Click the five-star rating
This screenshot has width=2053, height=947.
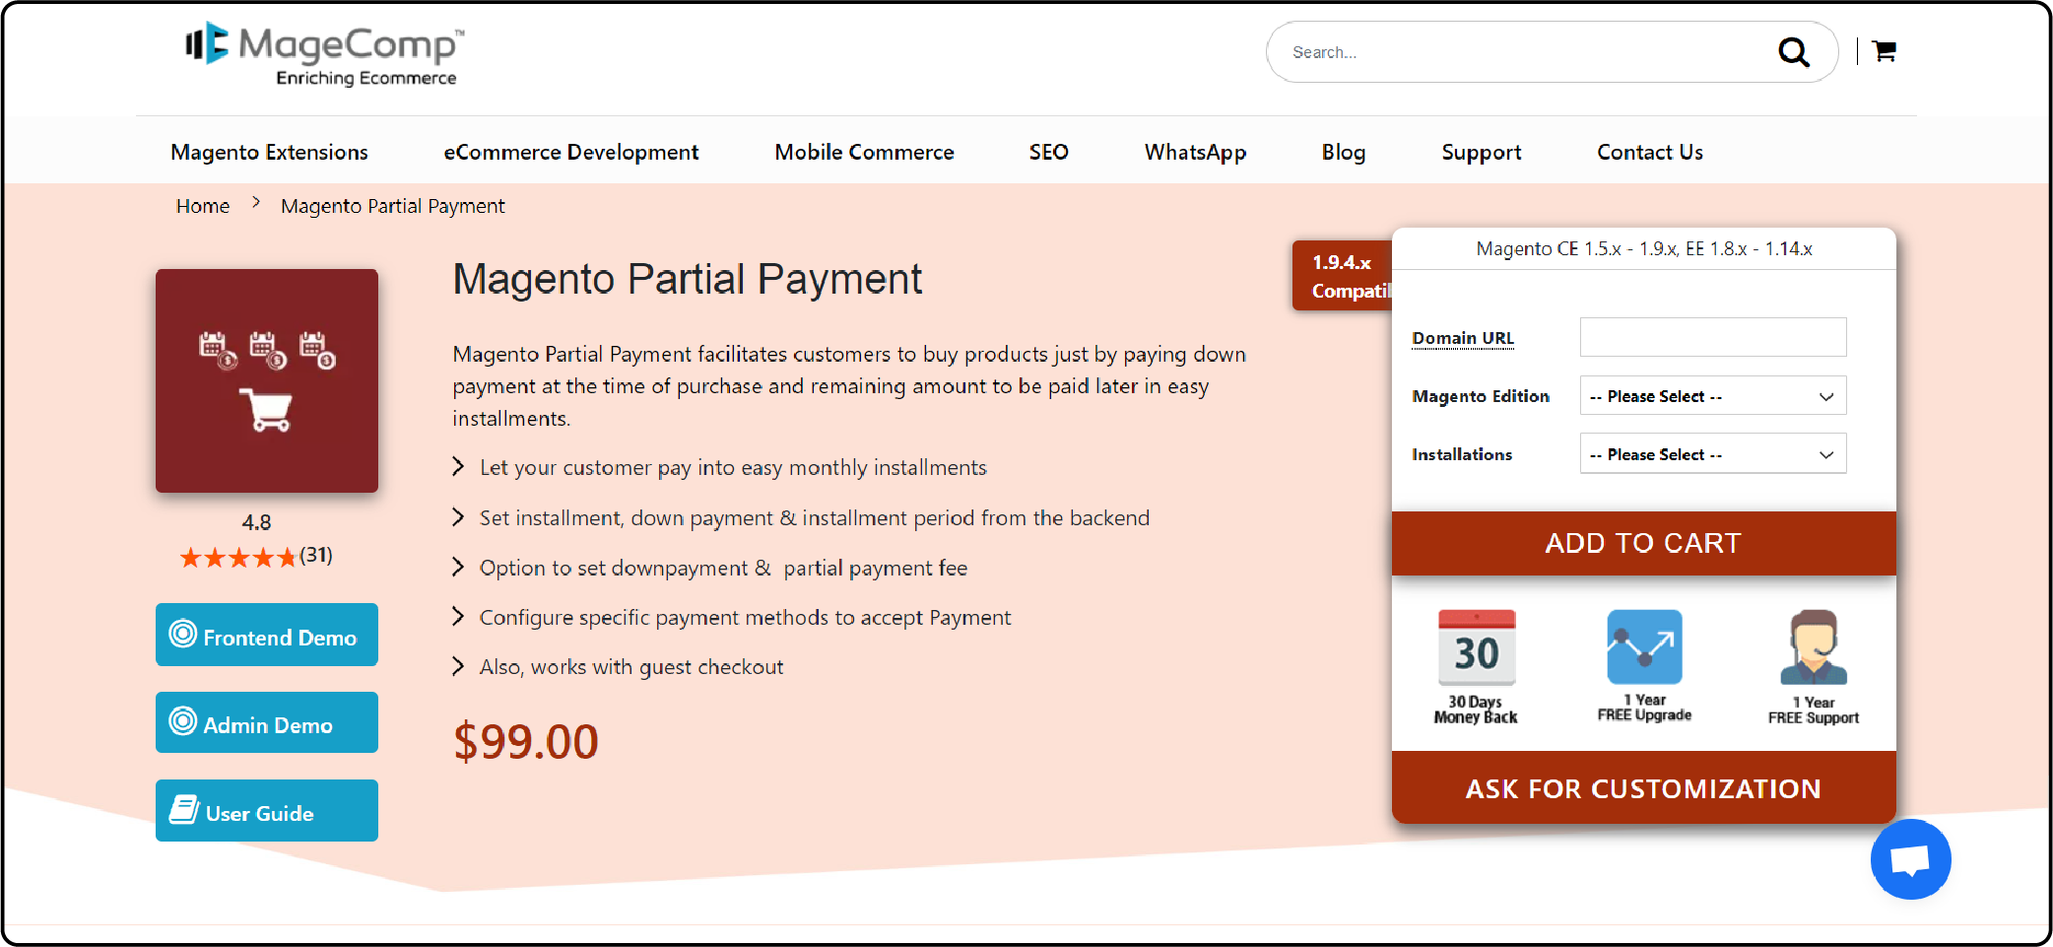tap(237, 558)
